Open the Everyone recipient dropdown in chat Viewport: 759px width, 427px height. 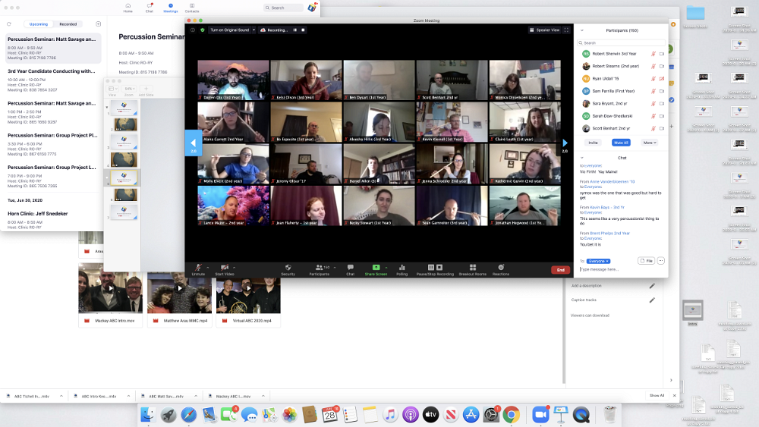pos(598,261)
